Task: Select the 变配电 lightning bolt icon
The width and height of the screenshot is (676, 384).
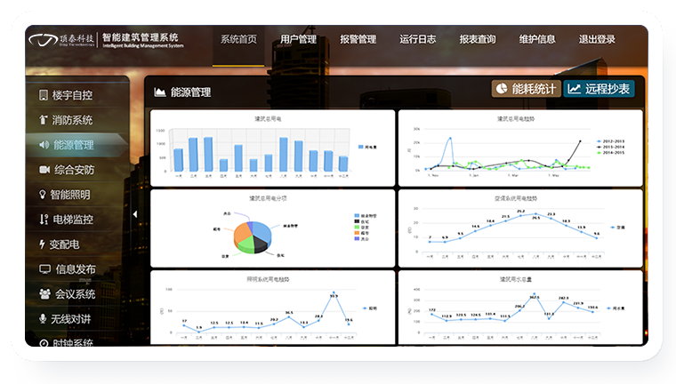Action: (x=43, y=244)
